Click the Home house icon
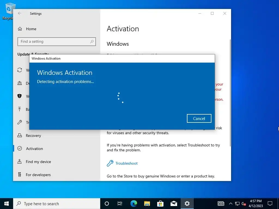This screenshot has width=279, height=209. (20, 29)
